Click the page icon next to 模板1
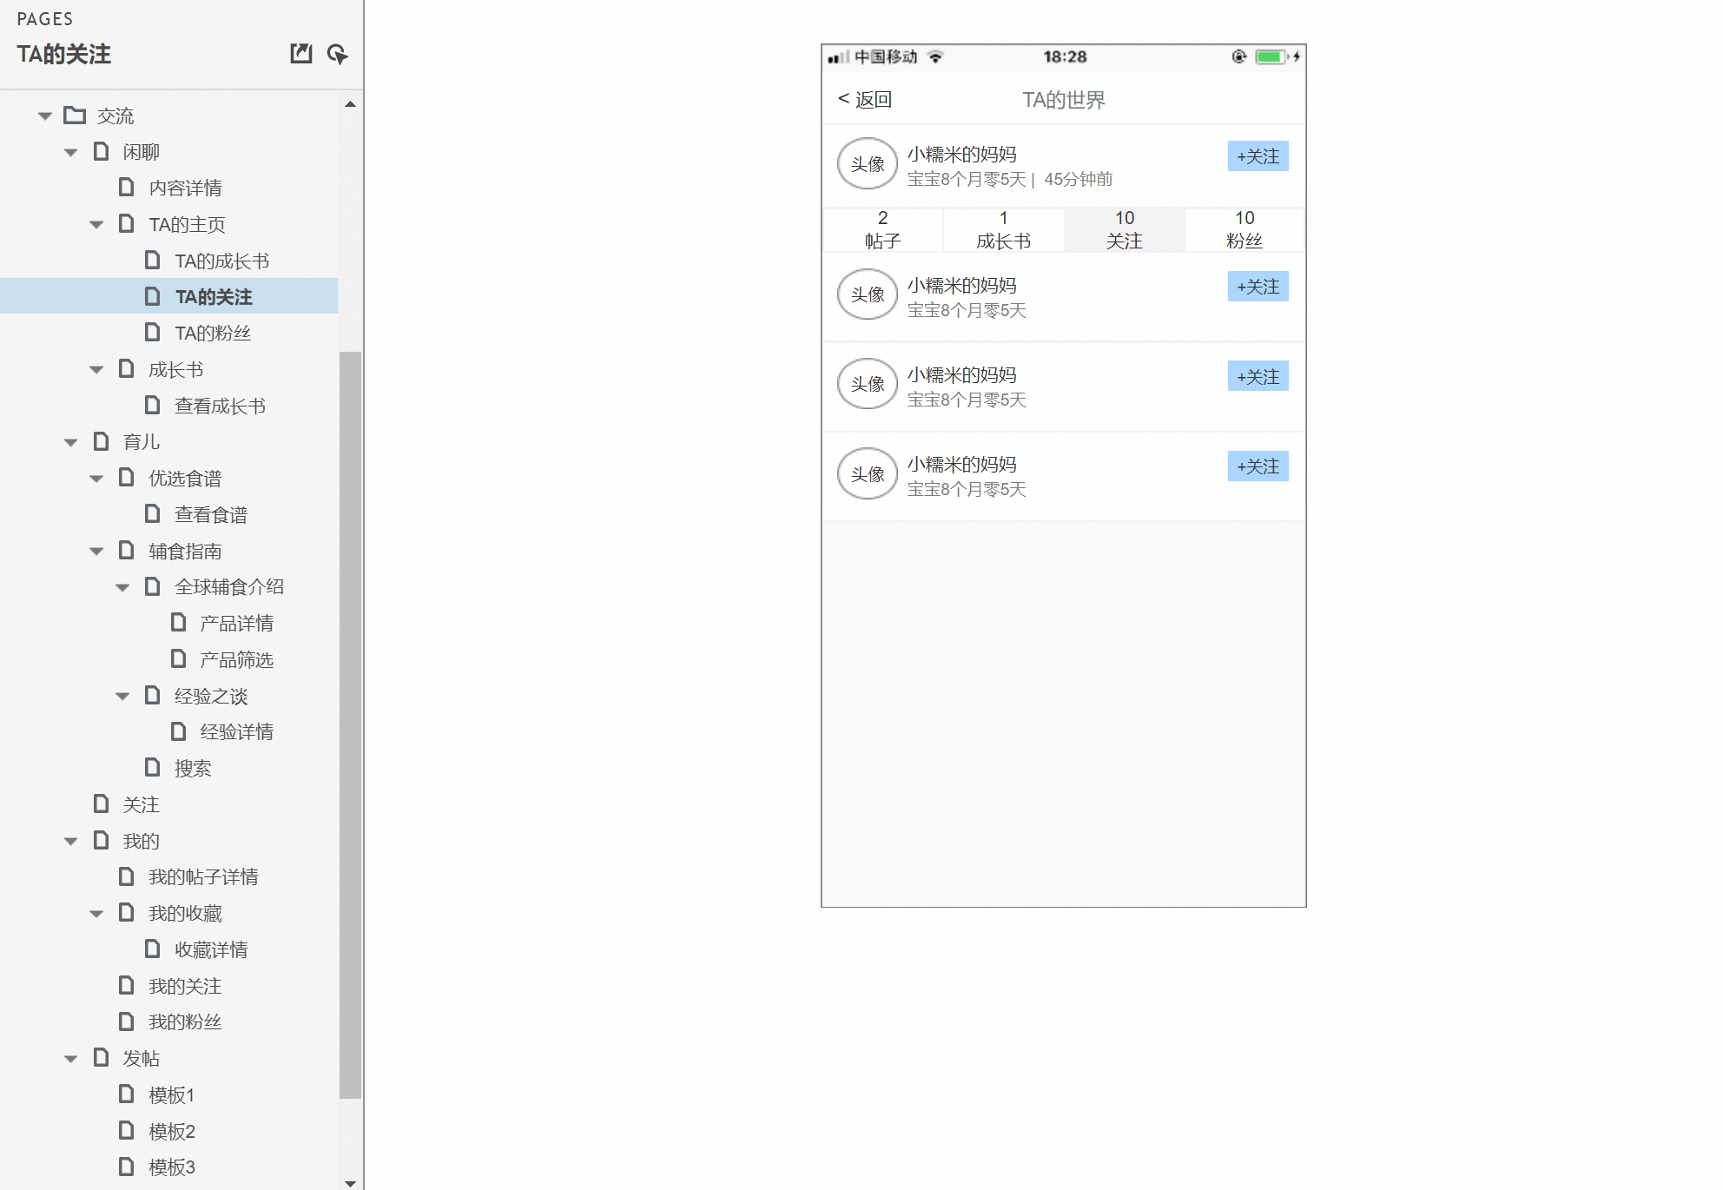This screenshot has height=1190, width=1723. pyautogui.click(x=127, y=1094)
